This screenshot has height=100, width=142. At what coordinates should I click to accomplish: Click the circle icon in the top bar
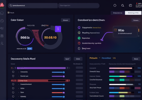(115, 5)
